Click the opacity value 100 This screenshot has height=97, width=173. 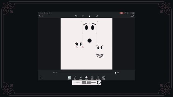pos(118,73)
